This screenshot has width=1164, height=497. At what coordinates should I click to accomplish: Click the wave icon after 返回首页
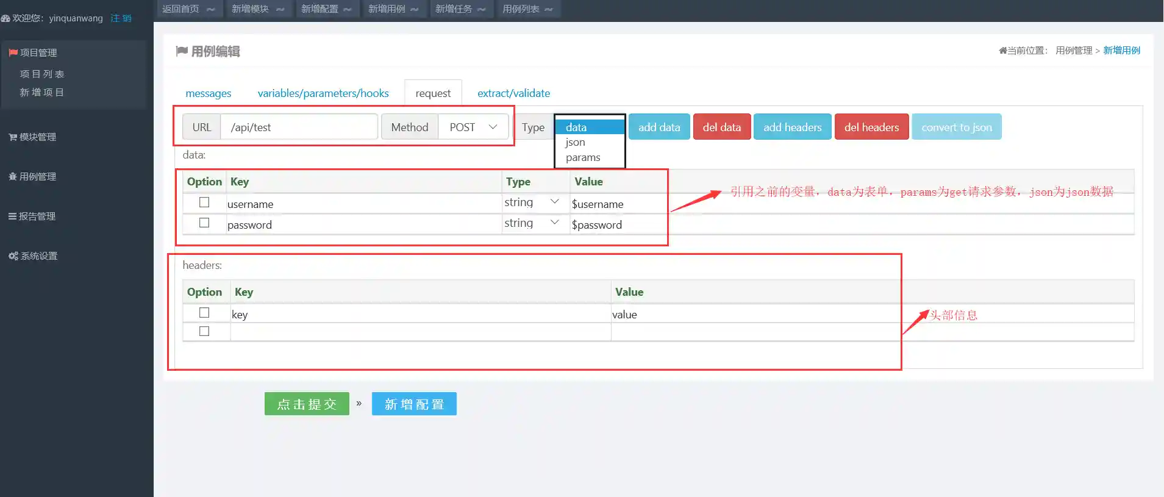click(211, 9)
